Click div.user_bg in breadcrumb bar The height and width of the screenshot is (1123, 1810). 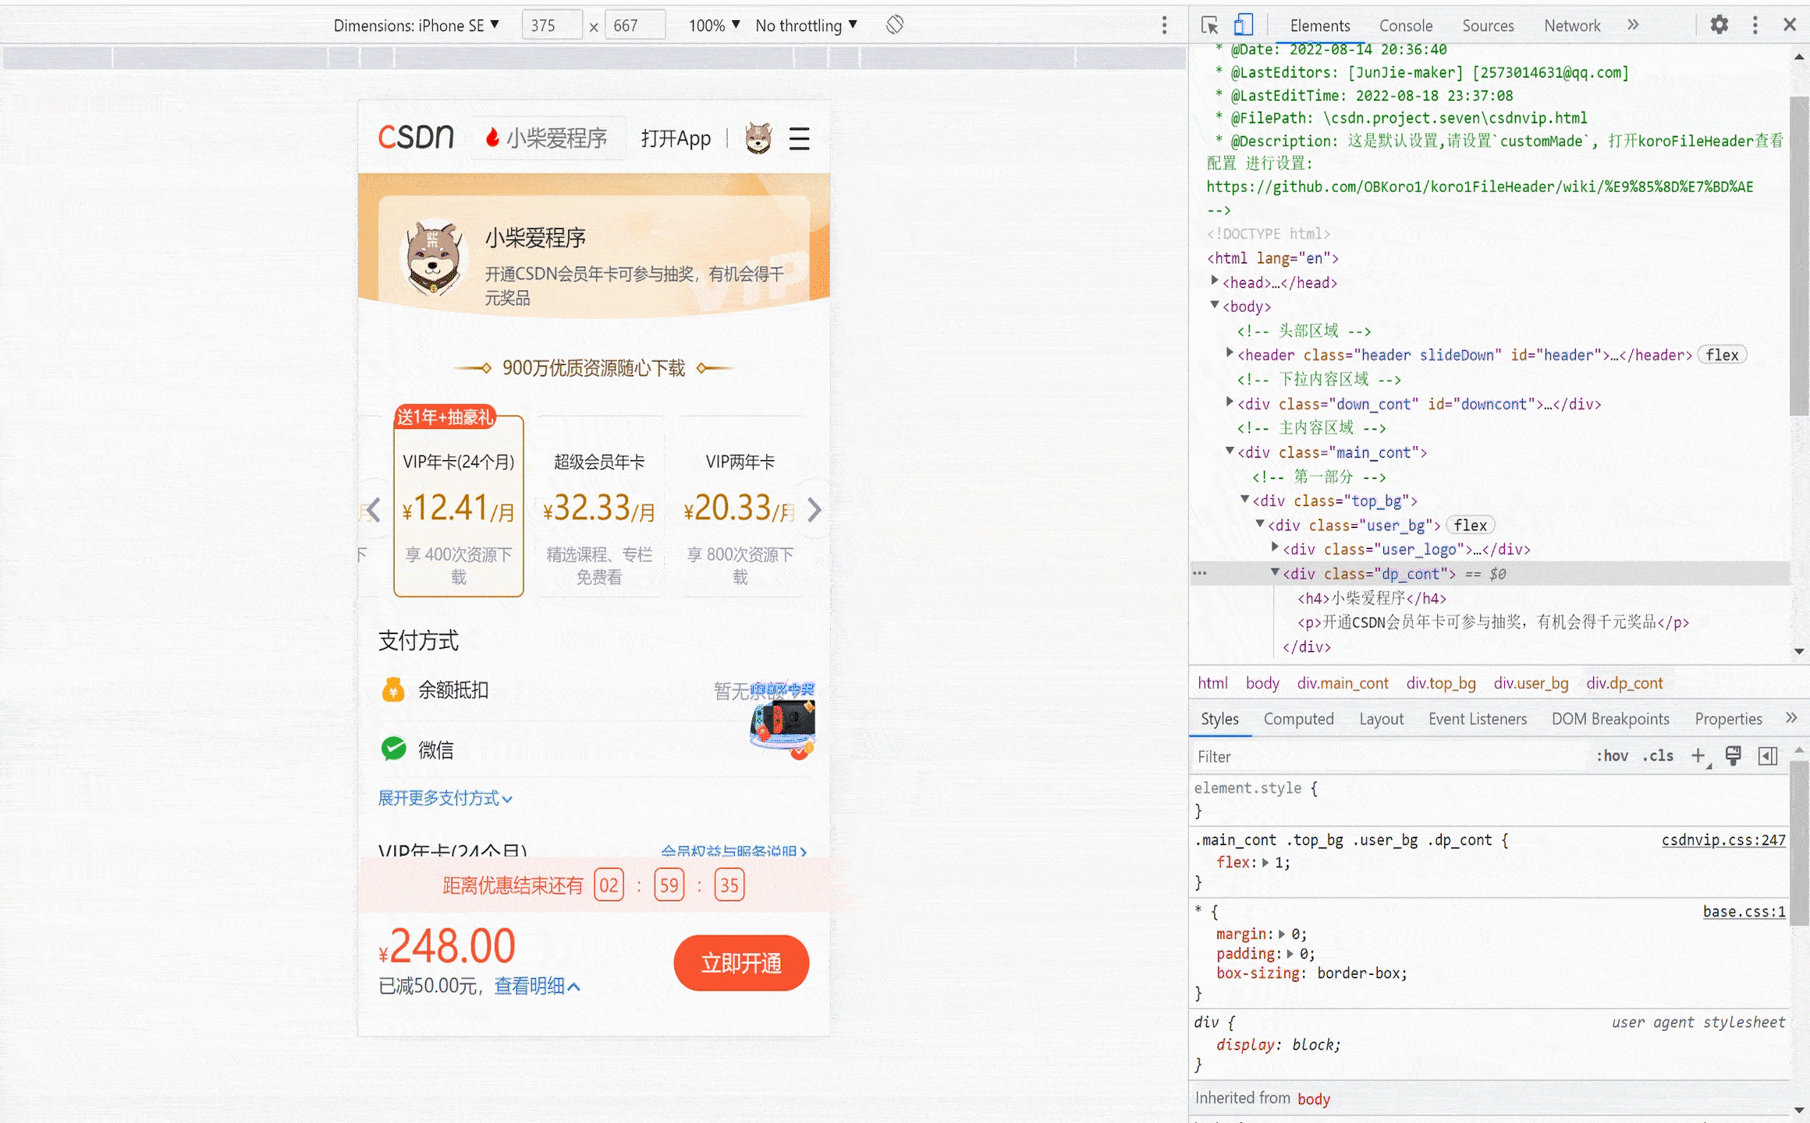[x=1531, y=682]
